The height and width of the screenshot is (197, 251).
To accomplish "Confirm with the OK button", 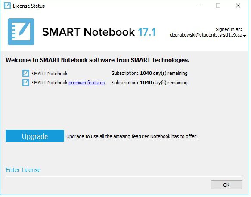I will point(226,185).
